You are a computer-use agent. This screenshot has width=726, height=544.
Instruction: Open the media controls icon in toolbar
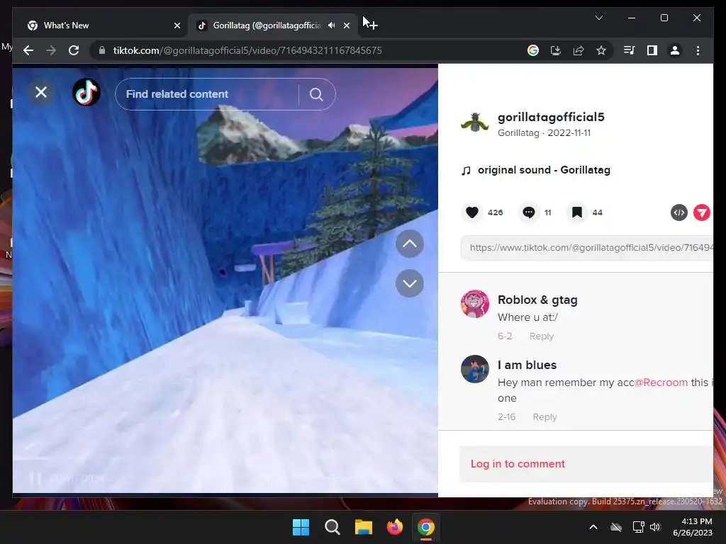(x=630, y=50)
